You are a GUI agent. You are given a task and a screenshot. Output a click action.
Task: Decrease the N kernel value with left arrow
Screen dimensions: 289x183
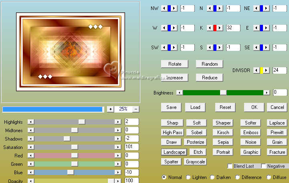(210, 8)
